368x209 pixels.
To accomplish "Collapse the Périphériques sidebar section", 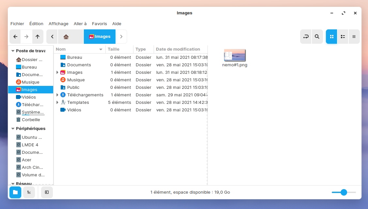I will [x=13, y=129].
